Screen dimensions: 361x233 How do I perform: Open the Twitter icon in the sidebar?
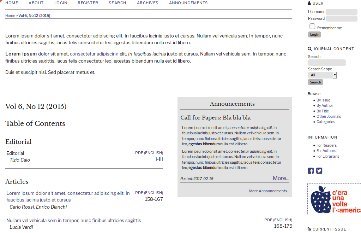coord(319,171)
